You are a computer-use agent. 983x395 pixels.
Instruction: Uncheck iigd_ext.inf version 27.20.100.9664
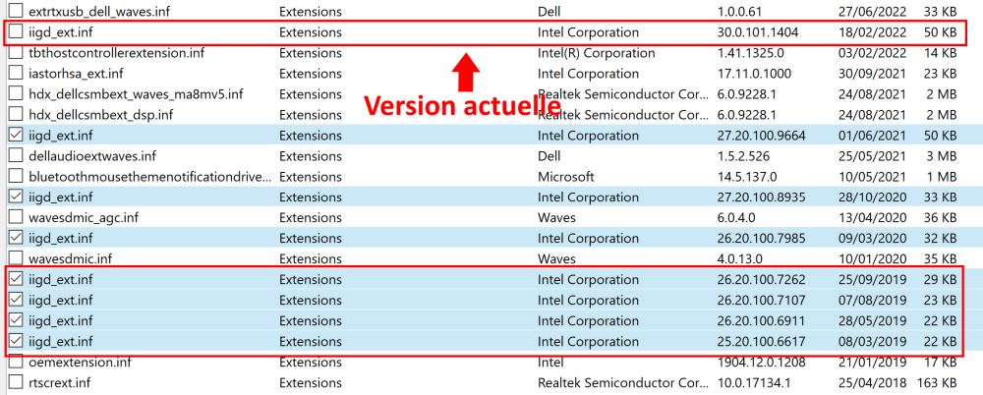click(x=15, y=136)
